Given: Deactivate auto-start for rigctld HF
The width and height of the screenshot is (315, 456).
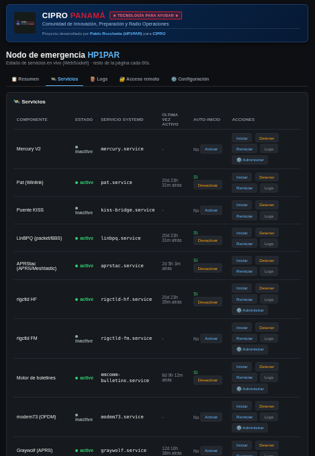Looking at the screenshot, I should coord(208,302).
